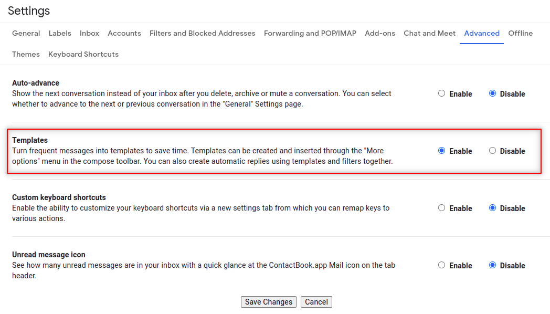Enable Custom keyboard shortcuts

tap(441, 208)
